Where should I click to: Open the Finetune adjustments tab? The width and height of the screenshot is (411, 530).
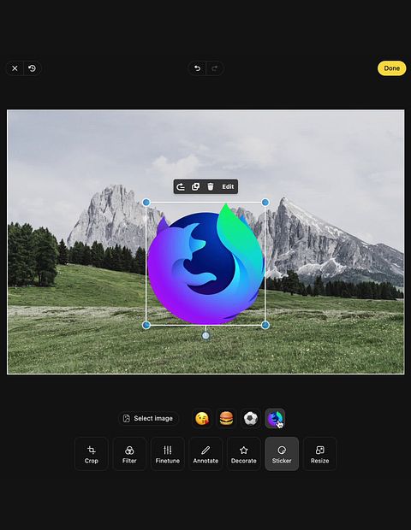tap(168, 454)
